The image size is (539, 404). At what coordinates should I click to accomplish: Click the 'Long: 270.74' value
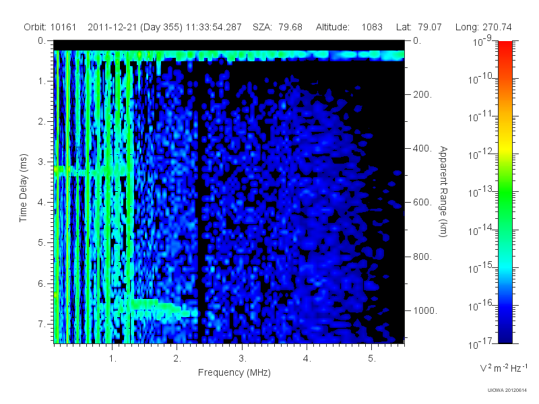coord(483,27)
